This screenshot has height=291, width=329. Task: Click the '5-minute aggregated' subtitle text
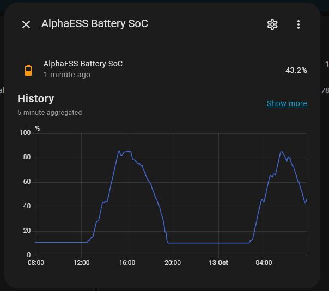50,113
